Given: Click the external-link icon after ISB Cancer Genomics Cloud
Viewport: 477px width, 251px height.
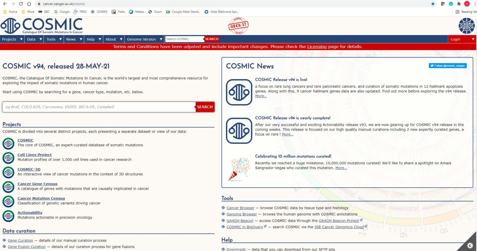Looking at the screenshot, I should [x=366, y=226].
